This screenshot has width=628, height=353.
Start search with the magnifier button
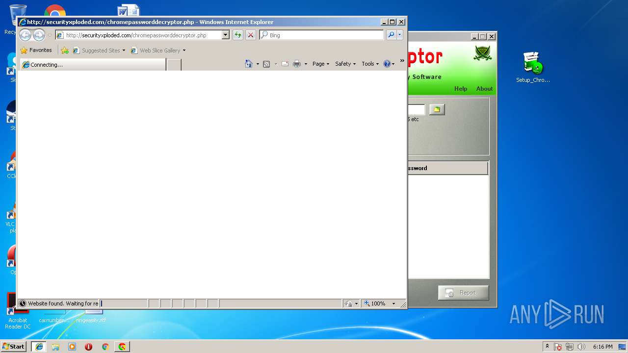(391, 35)
